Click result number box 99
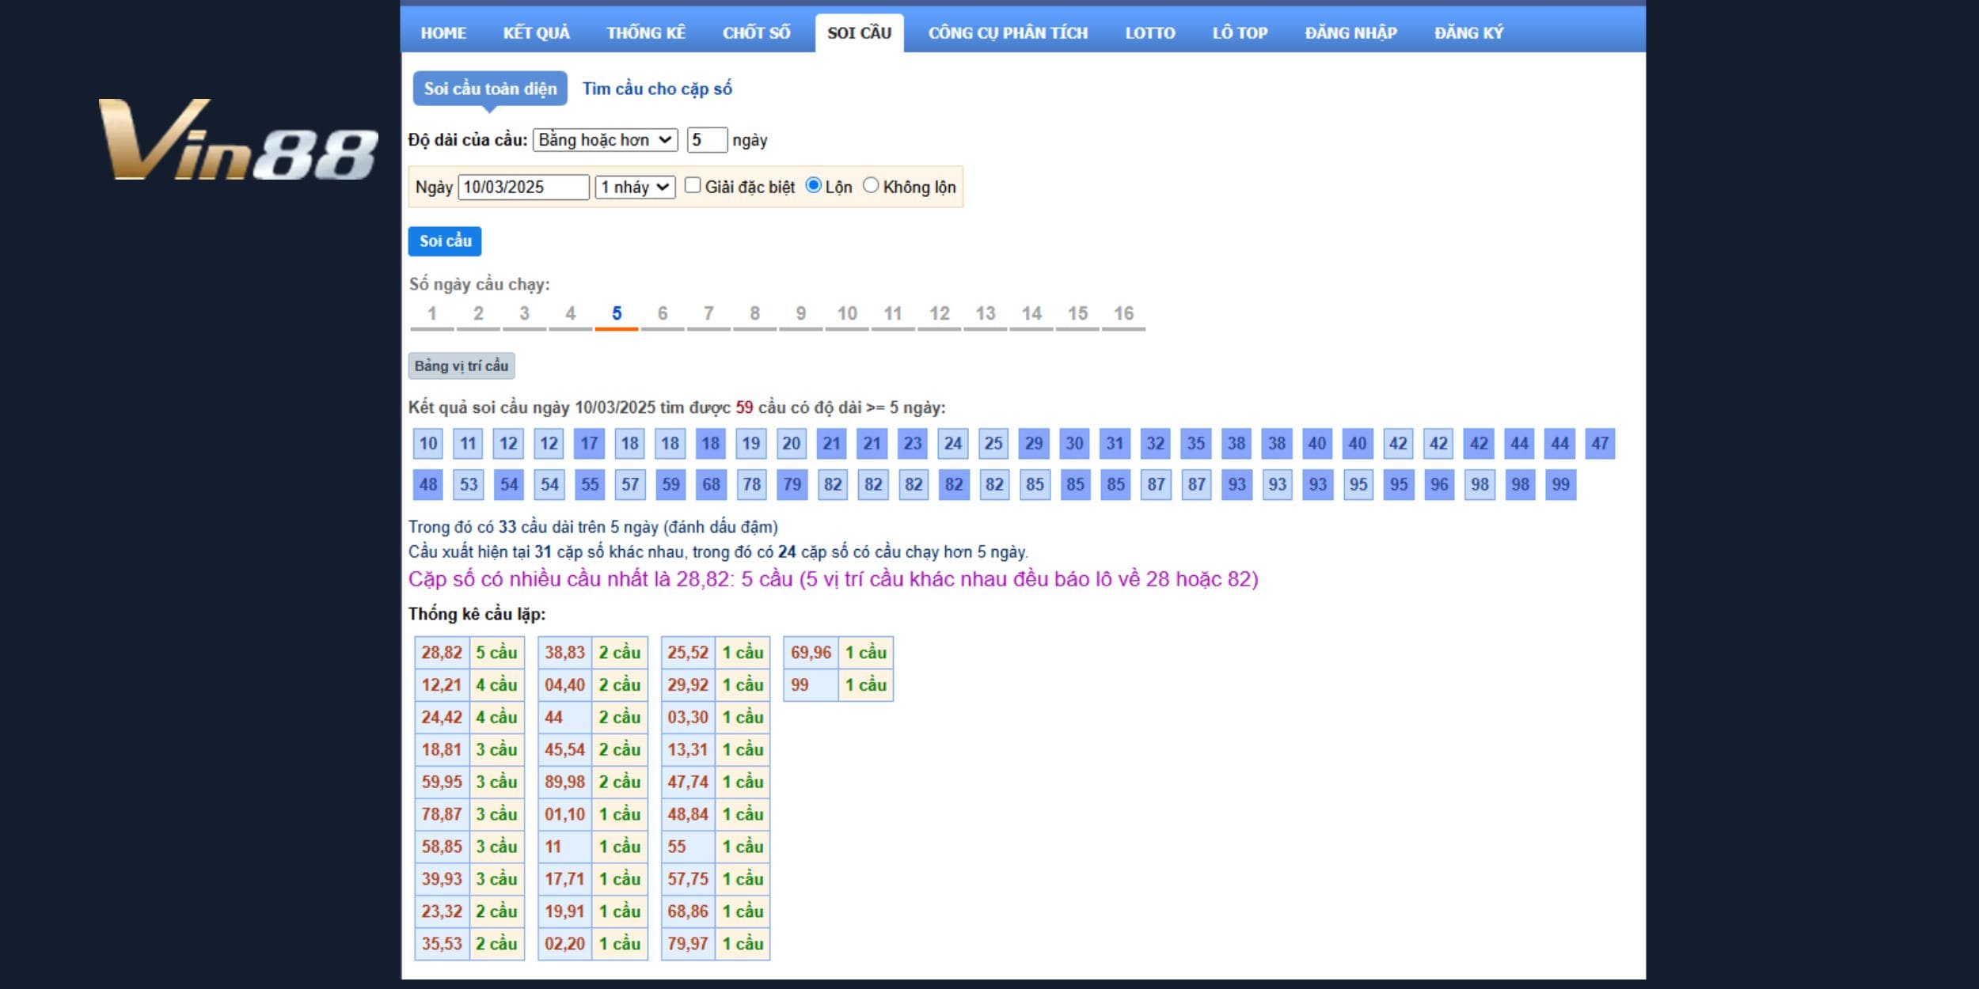This screenshot has width=1979, height=989. pos(1560,485)
